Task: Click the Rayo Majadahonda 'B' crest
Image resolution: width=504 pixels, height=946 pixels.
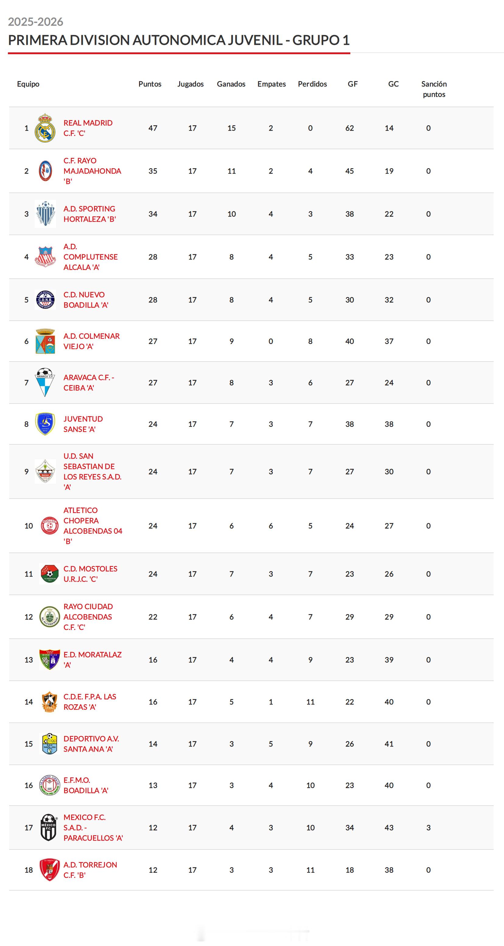Action: point(45,171)
